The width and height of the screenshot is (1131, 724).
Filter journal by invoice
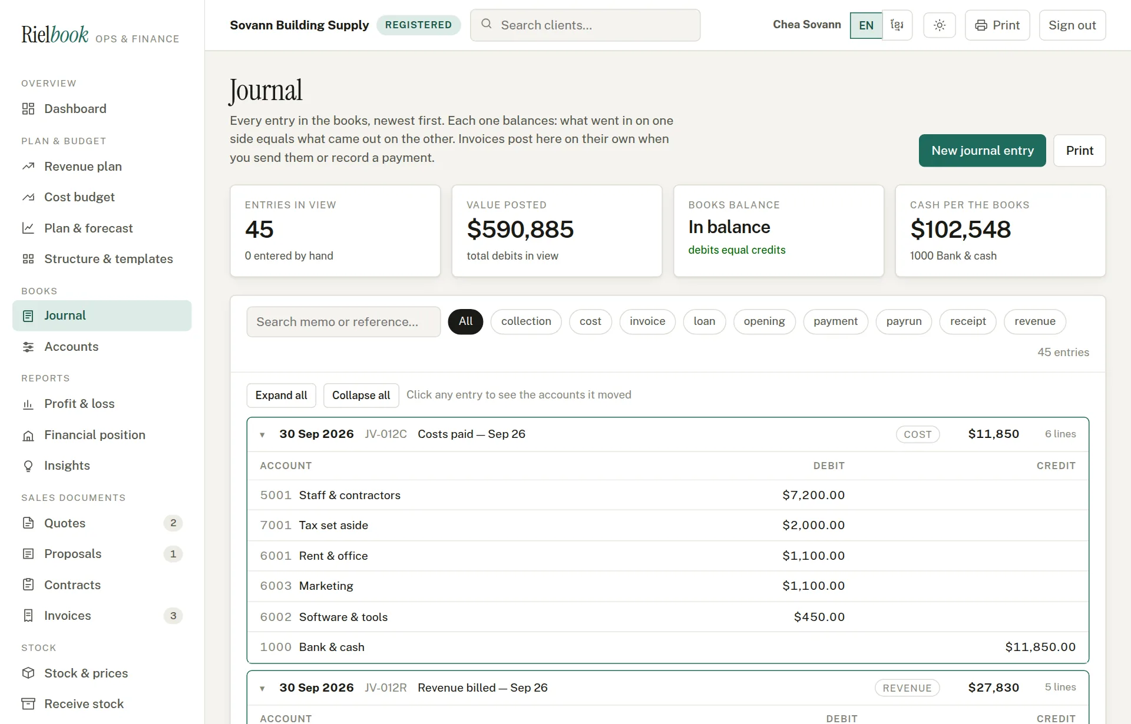[x=647, y=321]
